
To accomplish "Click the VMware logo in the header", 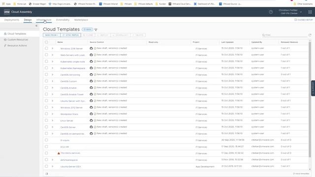I will pos(6,12).
